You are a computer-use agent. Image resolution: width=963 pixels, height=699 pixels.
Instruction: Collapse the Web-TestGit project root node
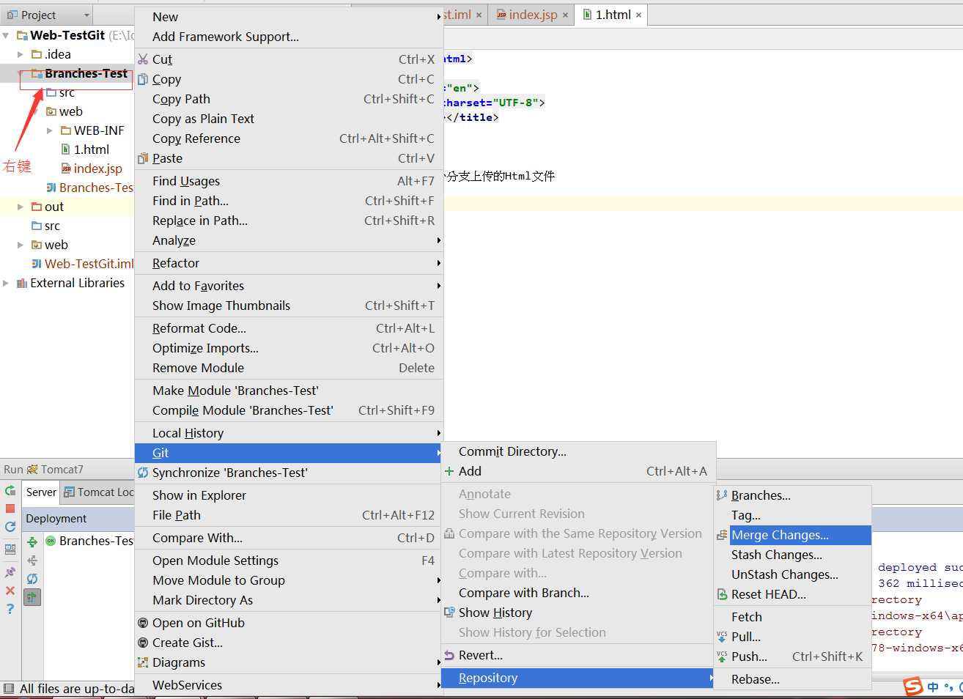(6, 35)
